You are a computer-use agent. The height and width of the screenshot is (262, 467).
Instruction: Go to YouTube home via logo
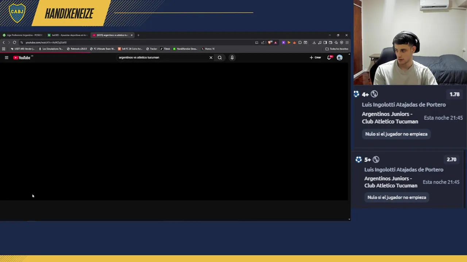(x=22, y=57)
